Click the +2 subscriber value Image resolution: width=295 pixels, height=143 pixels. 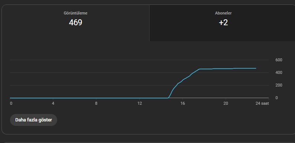tap(223, 23)
